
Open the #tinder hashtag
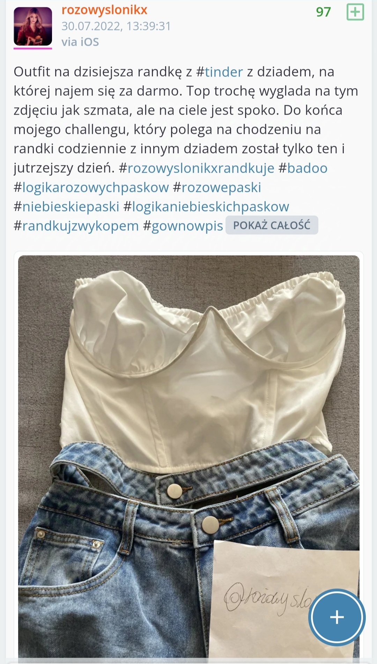click(220, 72)
